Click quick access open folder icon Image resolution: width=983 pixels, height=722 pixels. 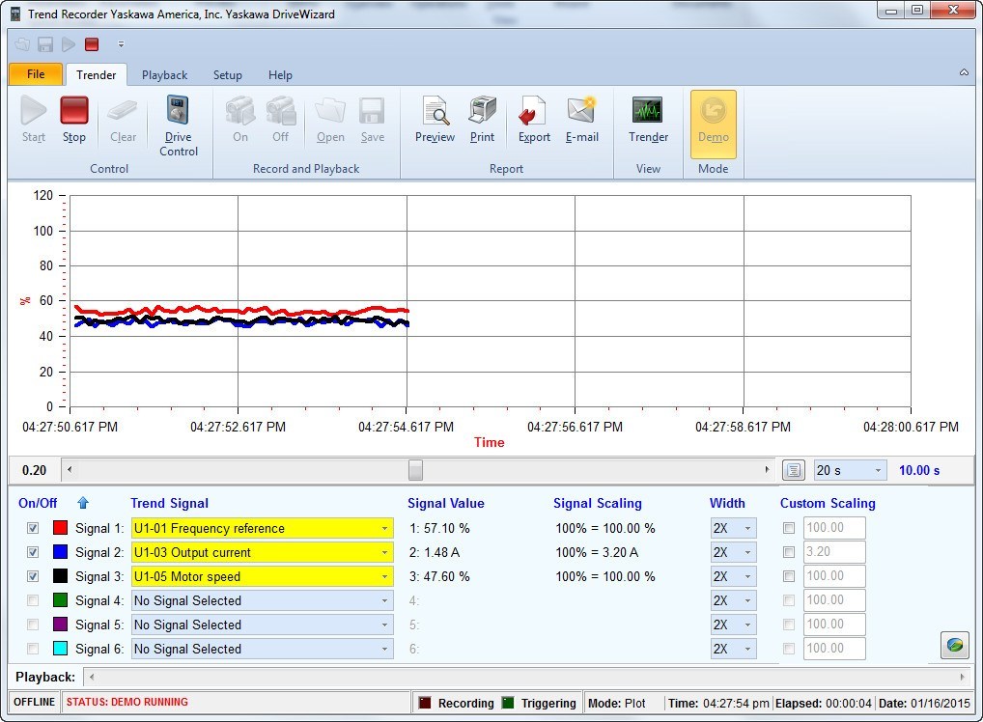pyautogui.click(x=22, y=44)
